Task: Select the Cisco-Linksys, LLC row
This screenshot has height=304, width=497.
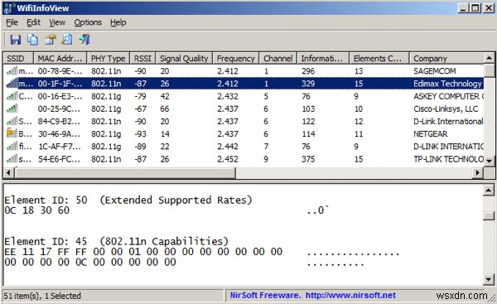Action: point(244,109)
